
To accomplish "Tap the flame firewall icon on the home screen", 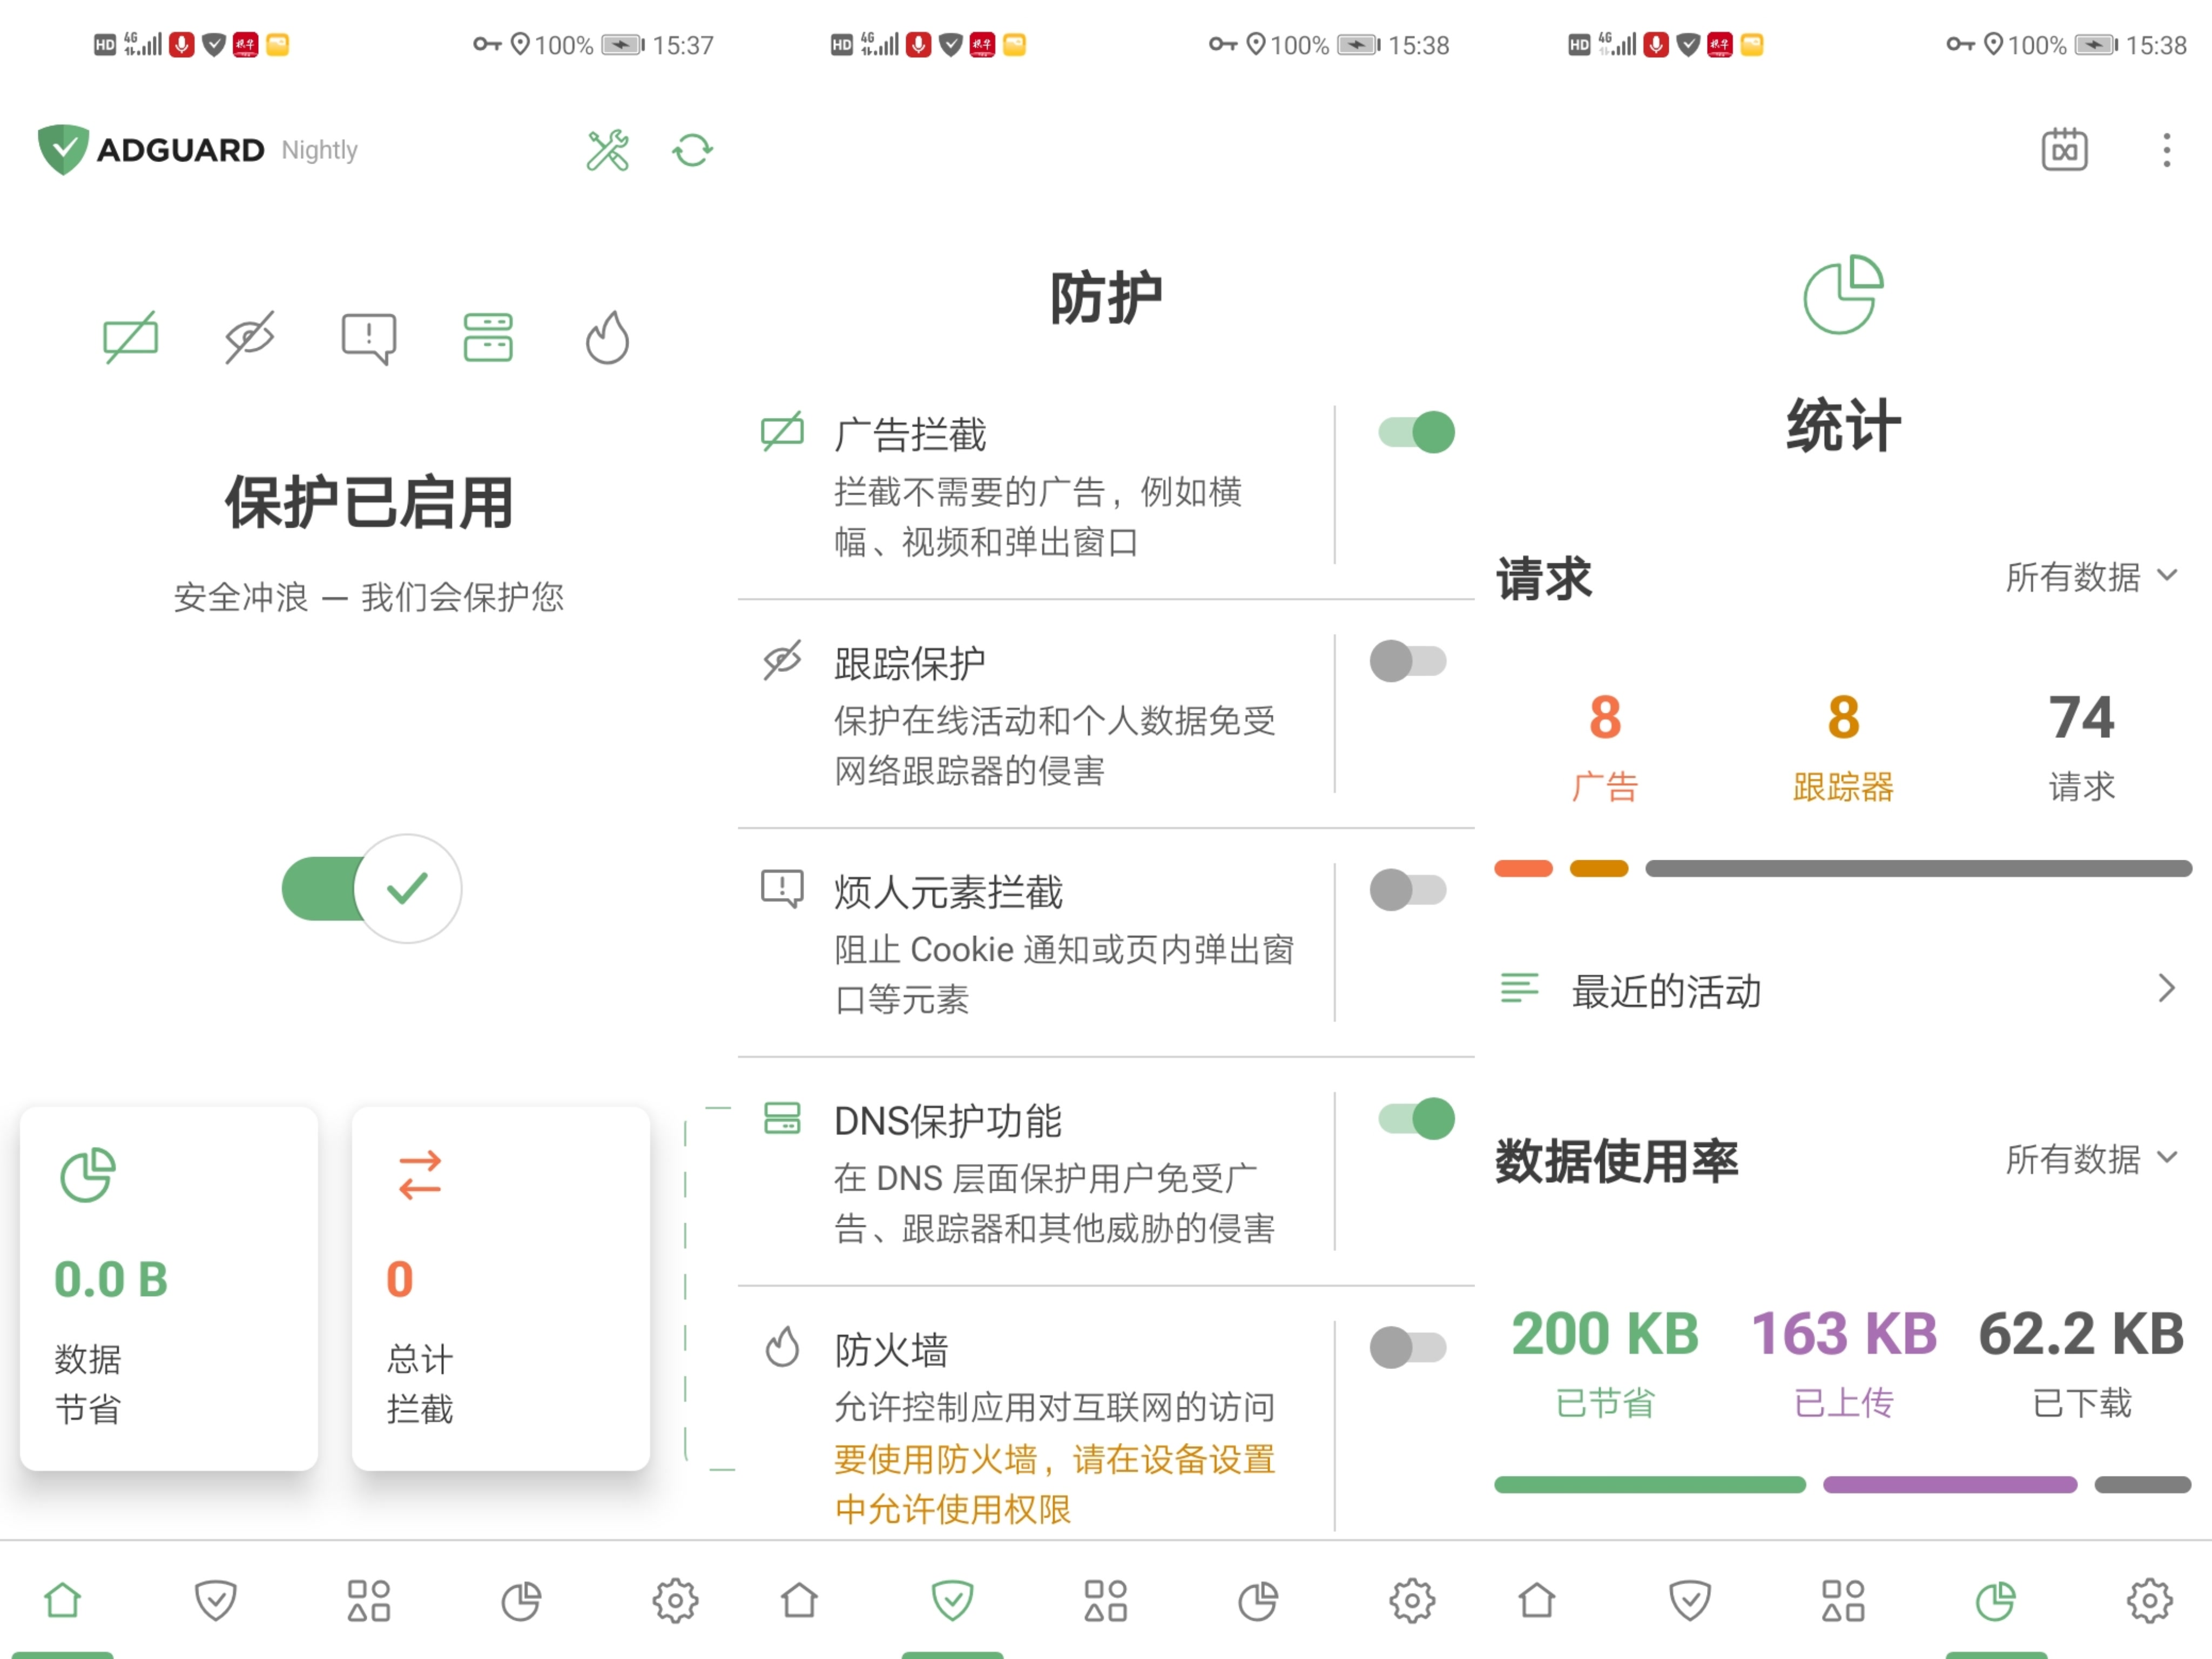I will tap(607, 337).
